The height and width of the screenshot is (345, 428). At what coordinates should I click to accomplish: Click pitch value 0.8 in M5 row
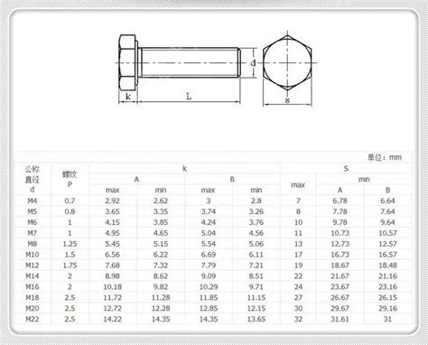[70, 211]
